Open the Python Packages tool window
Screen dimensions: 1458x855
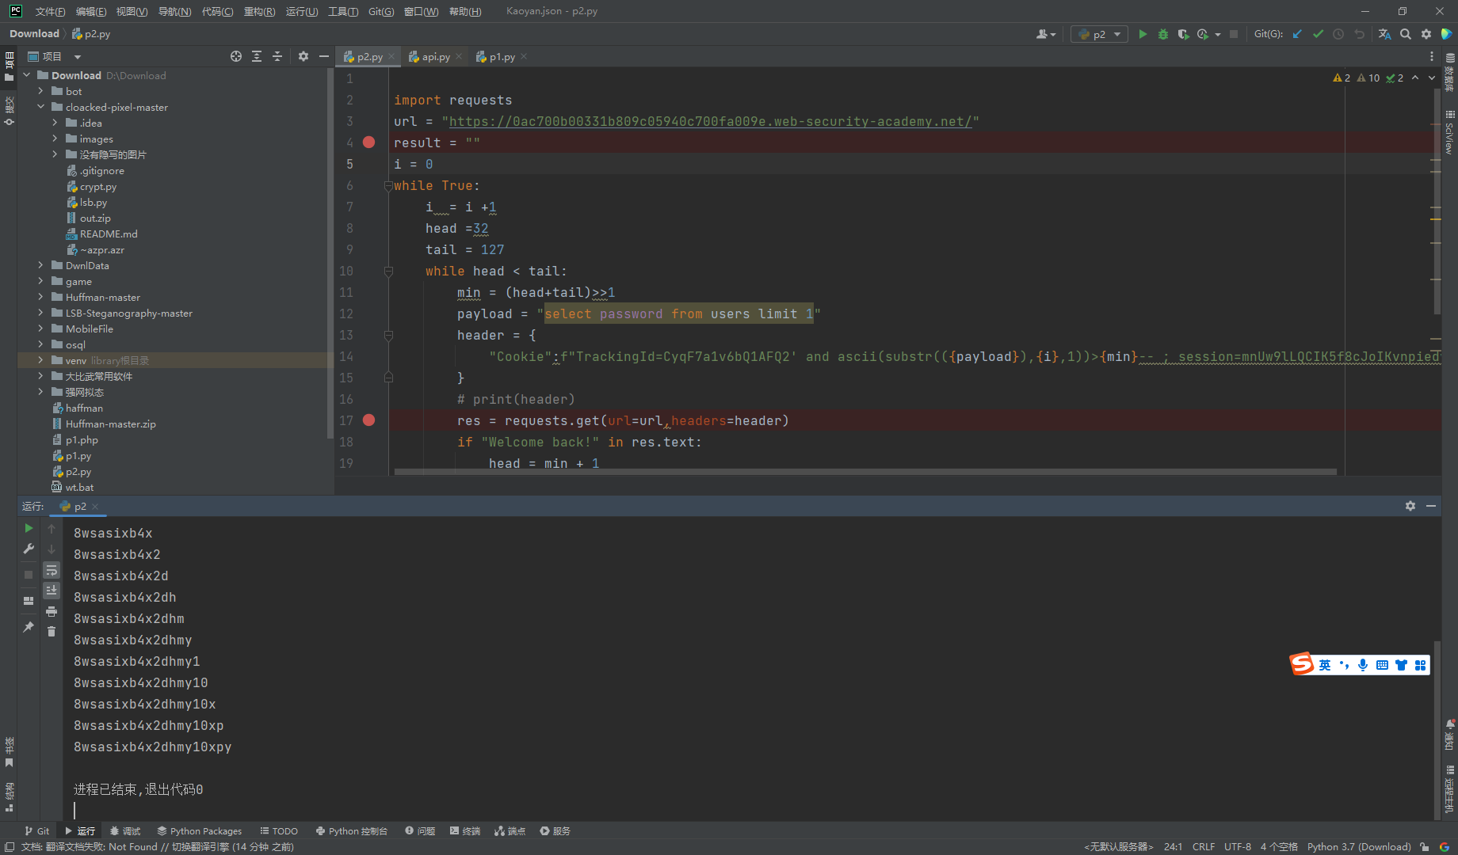point(199,830)
